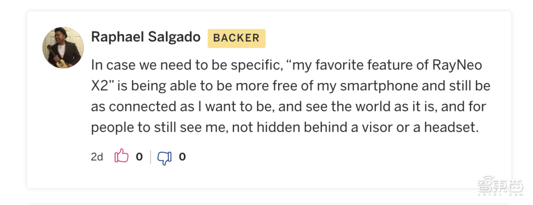Open the 2d timestamp permalink
The height and width of the screenshot is (205, 533).
[x=97, y=157]
